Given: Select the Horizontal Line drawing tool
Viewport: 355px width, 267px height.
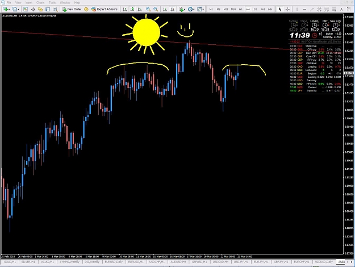Looking at the screenshot, I should [x=304, y=9].
